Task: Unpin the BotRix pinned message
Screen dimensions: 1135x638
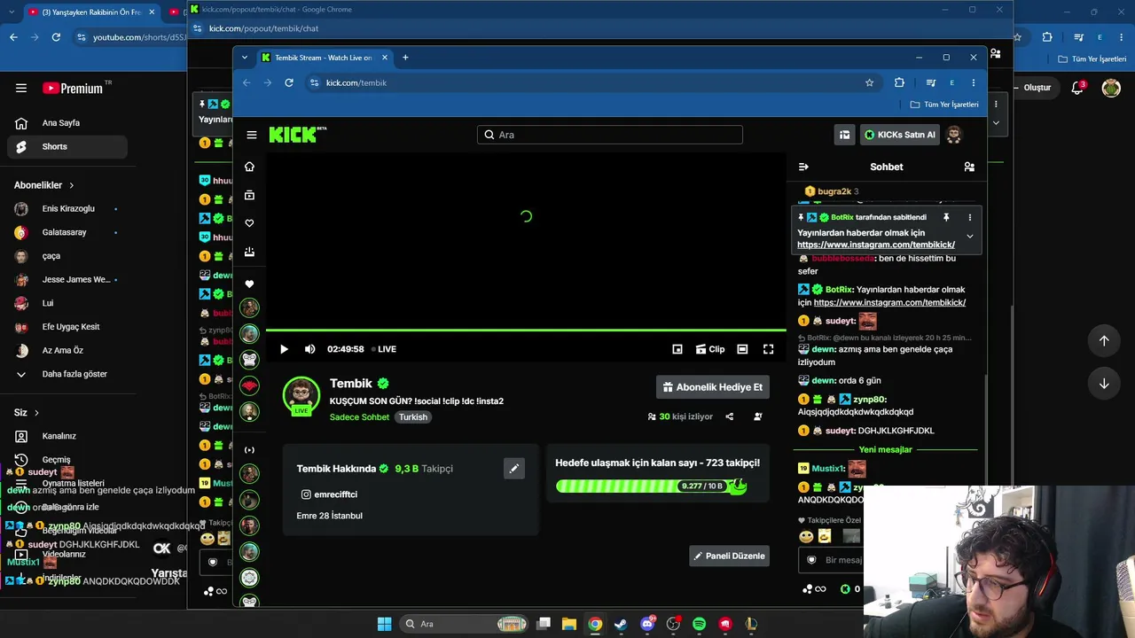Action: click(946, 217)
